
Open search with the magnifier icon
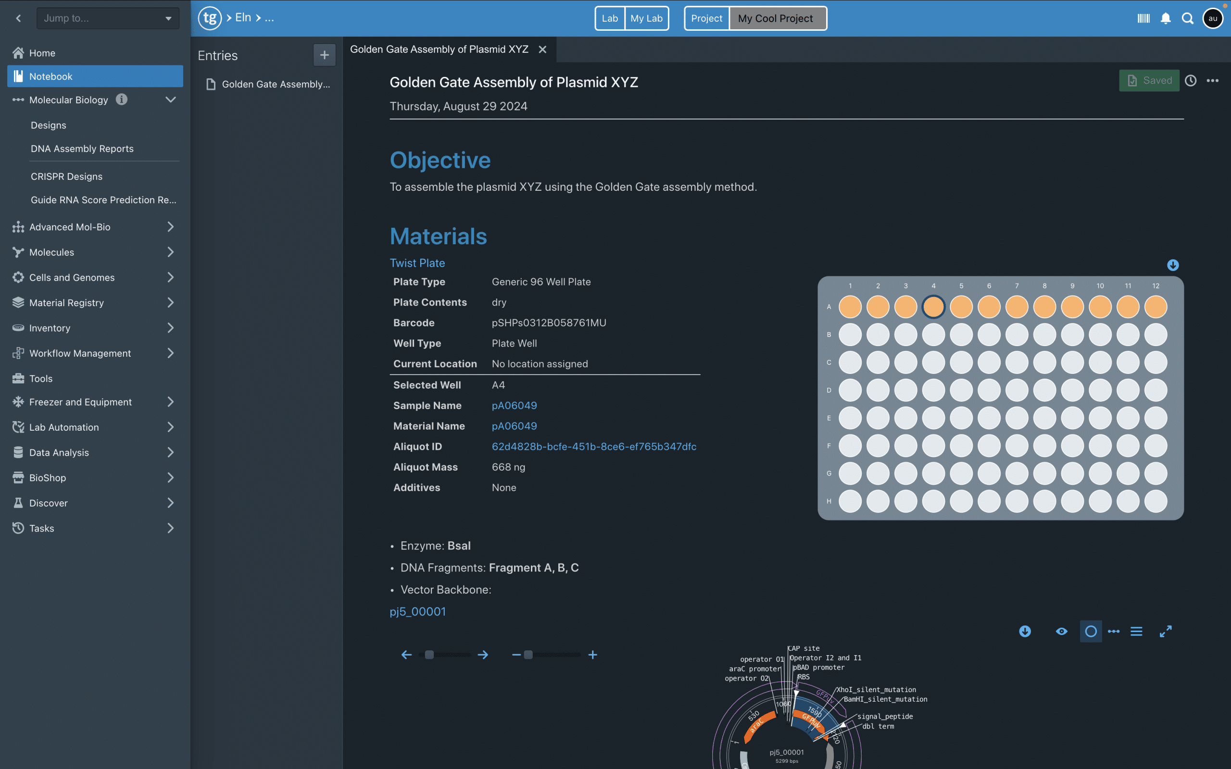tap(1188, 18)
